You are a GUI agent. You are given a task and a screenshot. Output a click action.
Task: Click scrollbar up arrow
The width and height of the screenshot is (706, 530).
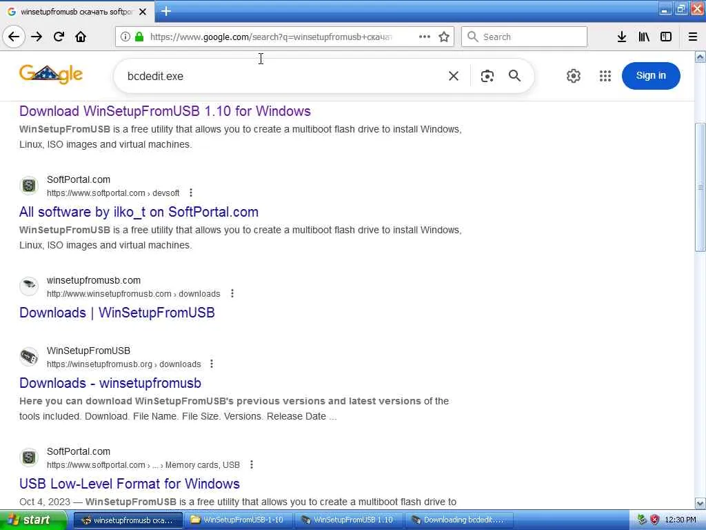click(700, 57)
